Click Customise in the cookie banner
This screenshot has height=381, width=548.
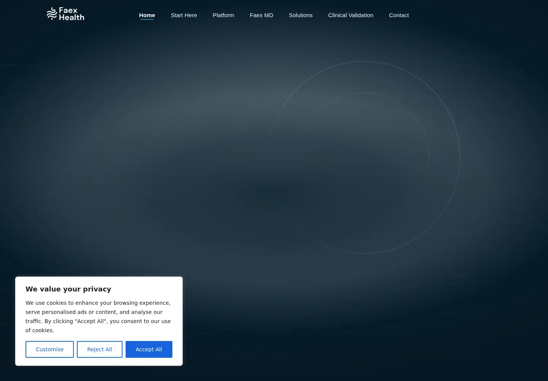49,349
